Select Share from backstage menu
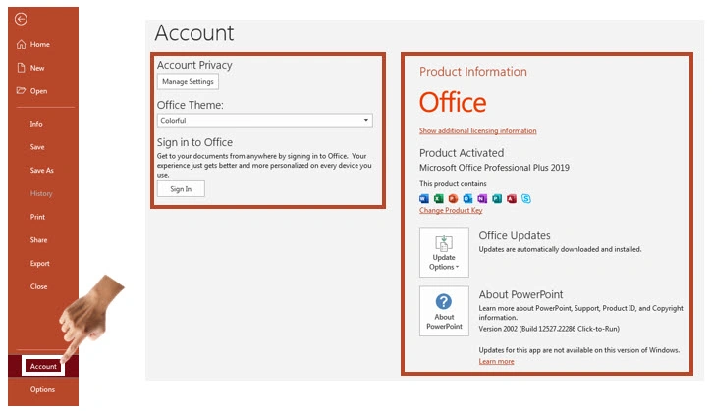The height and width of the screenshot is (411, 712). point(38,240)
